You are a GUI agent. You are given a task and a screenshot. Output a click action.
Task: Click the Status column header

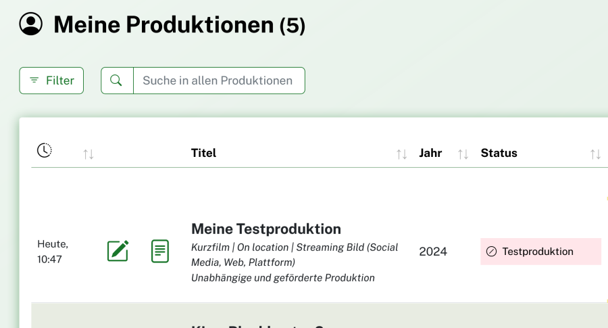499,153
